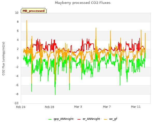Click the Feb 24 x-axis label
Viewport: 166px width, 124px height.
21,107
